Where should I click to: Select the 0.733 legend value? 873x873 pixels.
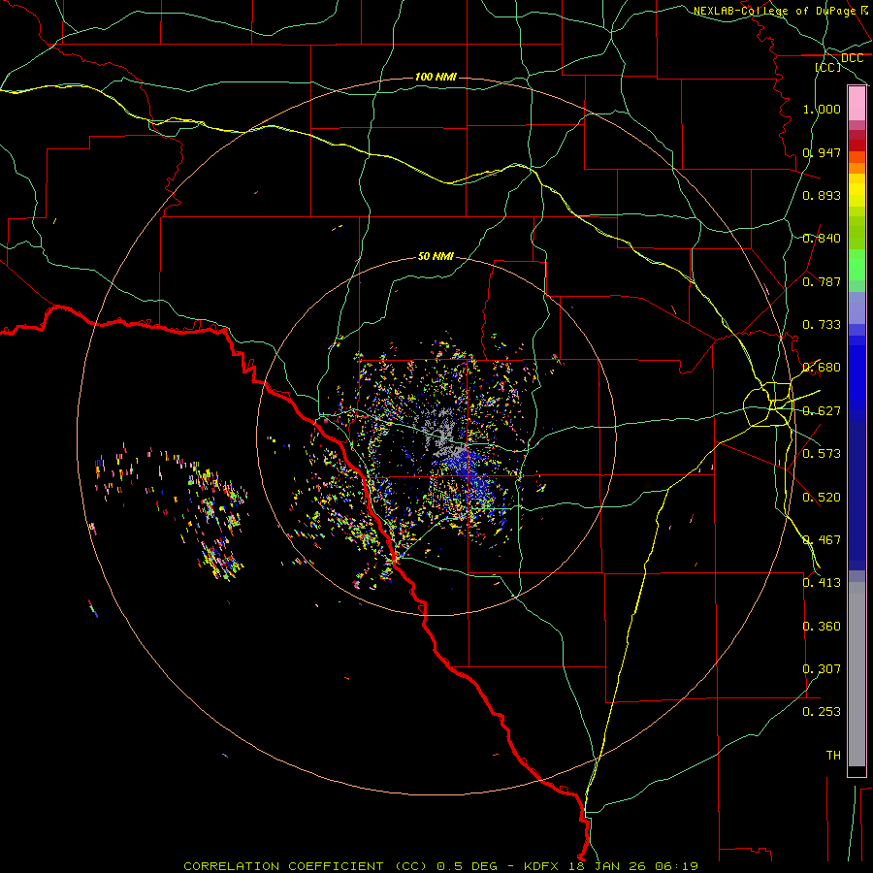(822, 325)
